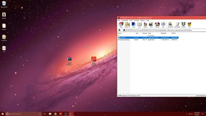Select the highlighted amtlib.dll file row
This screenshot has height=116, width=206.
click(148, 38)
